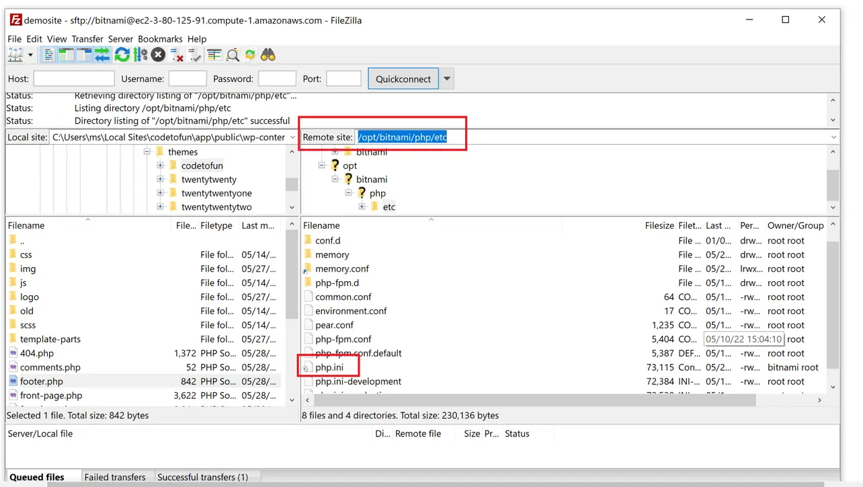Collapse the themes folder in local tree
This screenshot has height=487, width=863.
147,152
